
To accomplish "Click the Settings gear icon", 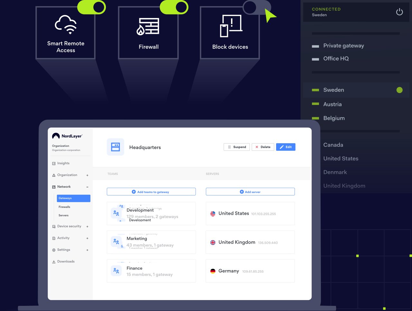I will (x=54, y=250).
